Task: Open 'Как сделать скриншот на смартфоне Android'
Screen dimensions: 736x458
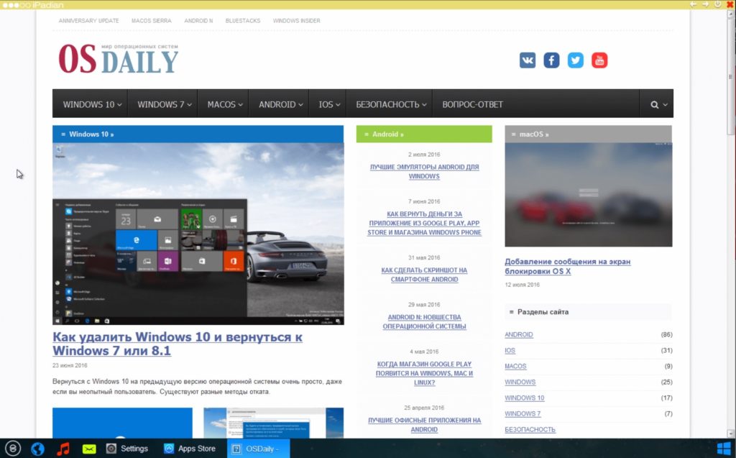Action: point(424,275)
